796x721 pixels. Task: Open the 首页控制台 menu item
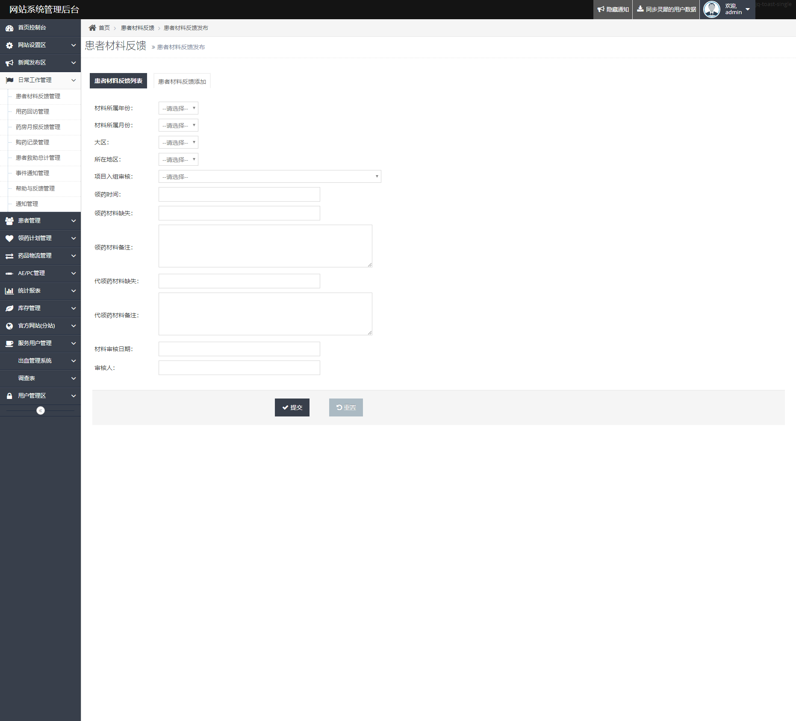40,28
